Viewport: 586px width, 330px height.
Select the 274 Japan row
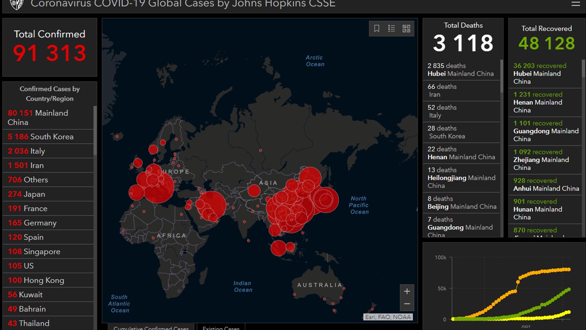pos(48,194)
